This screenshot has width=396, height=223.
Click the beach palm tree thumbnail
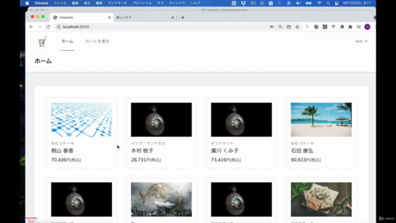click(x=321, y=120)
